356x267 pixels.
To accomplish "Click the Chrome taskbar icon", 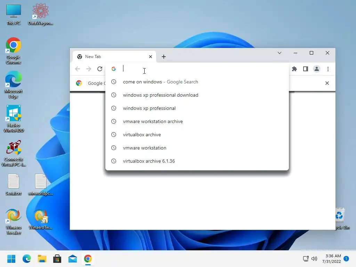I will pyautogui.click(x=88, y=259).
